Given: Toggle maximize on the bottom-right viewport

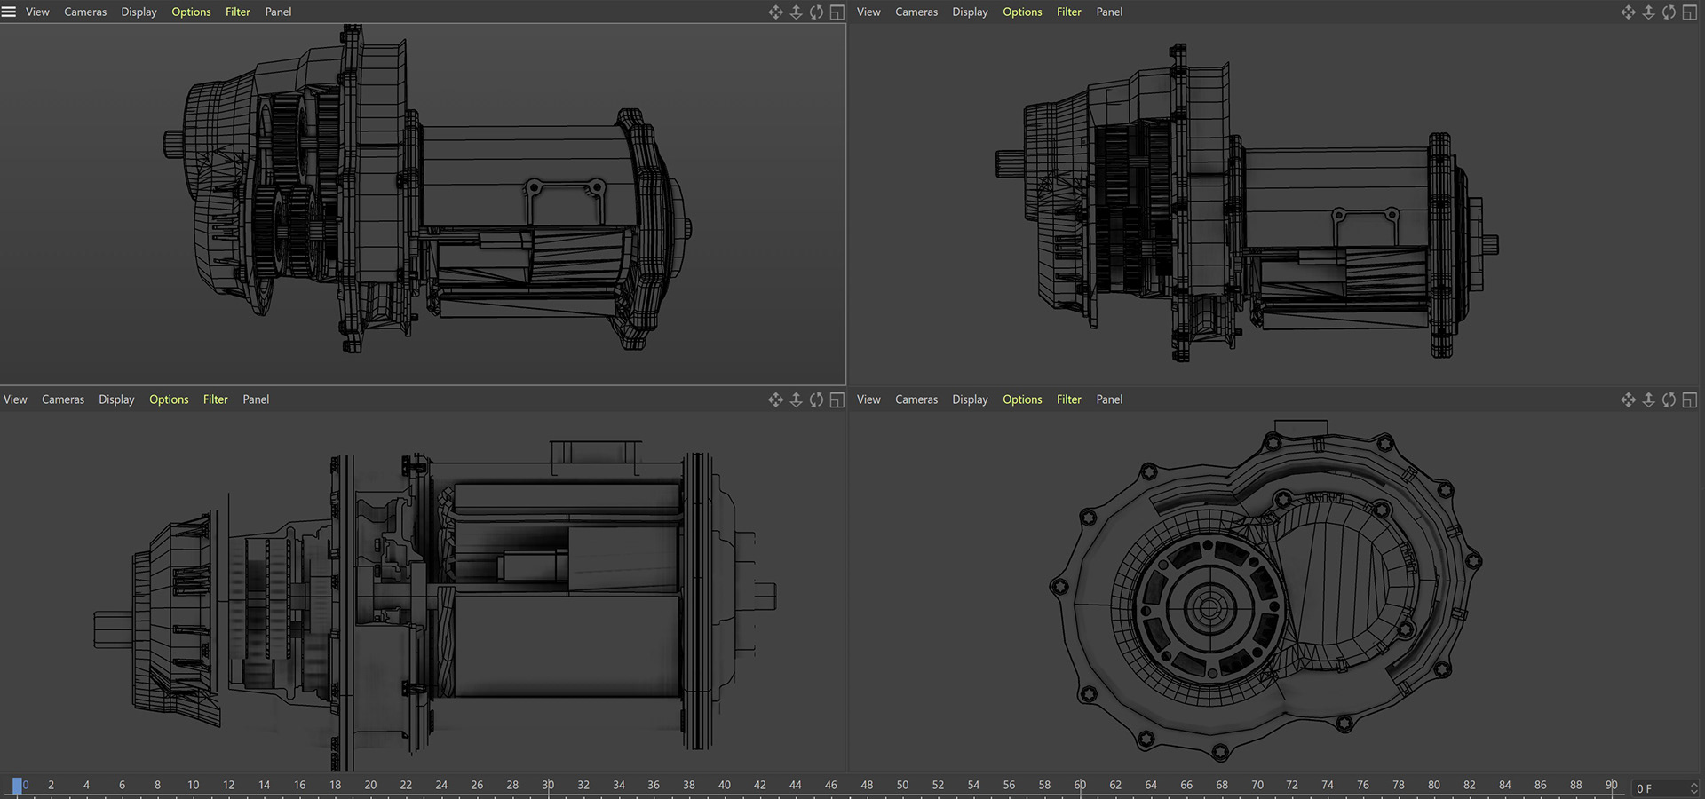Looking at the screenshot, I should coord(1689,400).
